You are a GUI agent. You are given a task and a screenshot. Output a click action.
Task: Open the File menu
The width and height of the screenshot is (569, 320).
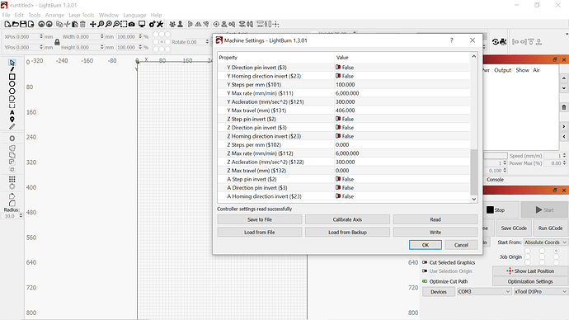pos(6,15)
